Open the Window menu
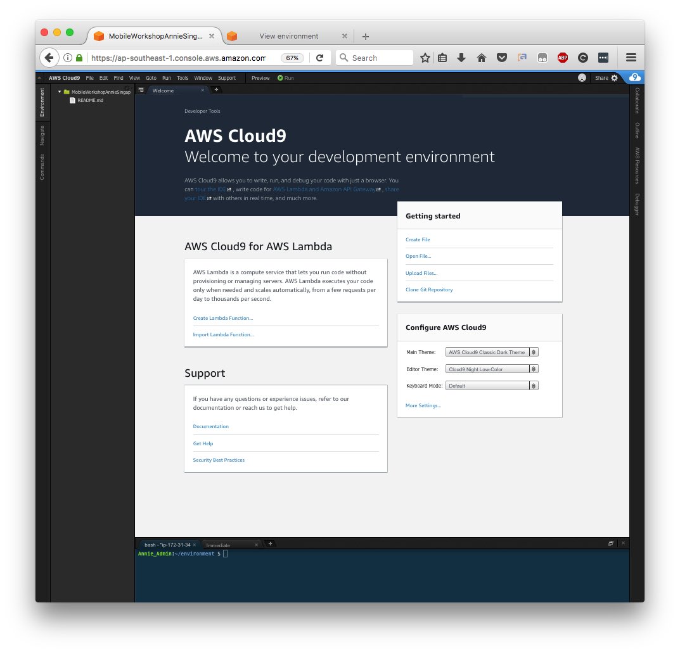 [x=203, y=78]
